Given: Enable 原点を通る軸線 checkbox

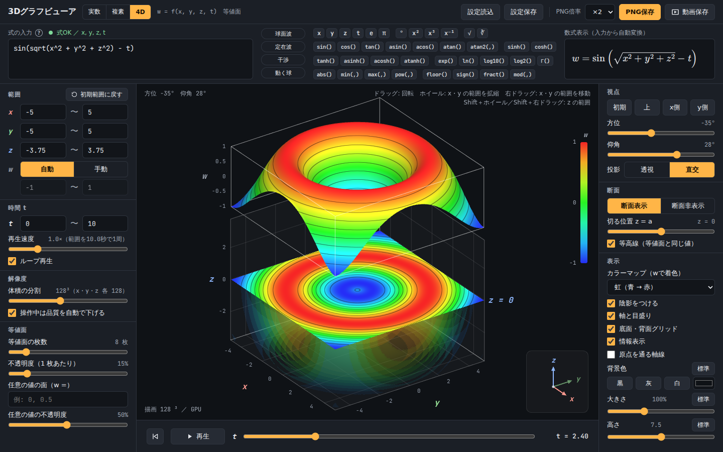Looking at the screenshot, I should 611,355.
